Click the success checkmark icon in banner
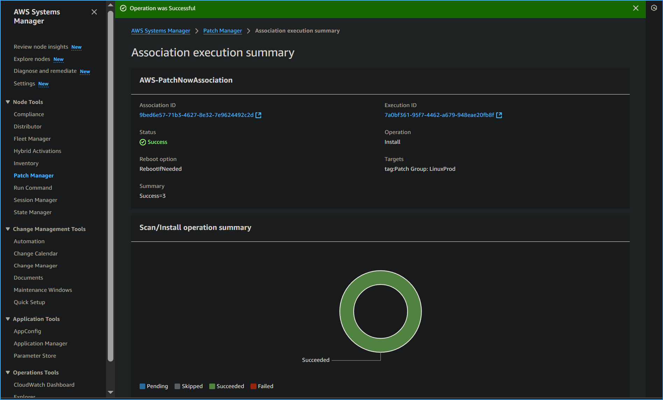Viewport: 663px width, 400px height. click(123, 8)
